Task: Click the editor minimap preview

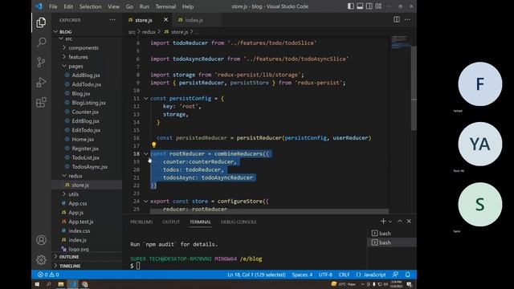Action: (x=400, y=43)
